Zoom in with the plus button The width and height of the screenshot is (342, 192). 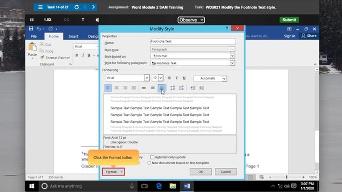pos(303,177)
